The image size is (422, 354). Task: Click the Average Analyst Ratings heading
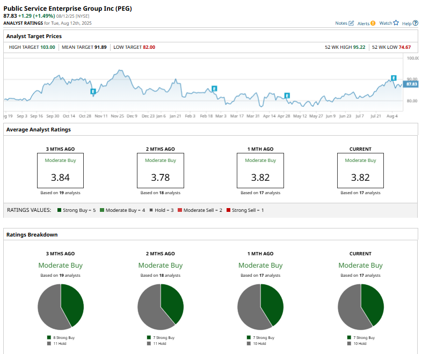[39, 130]
